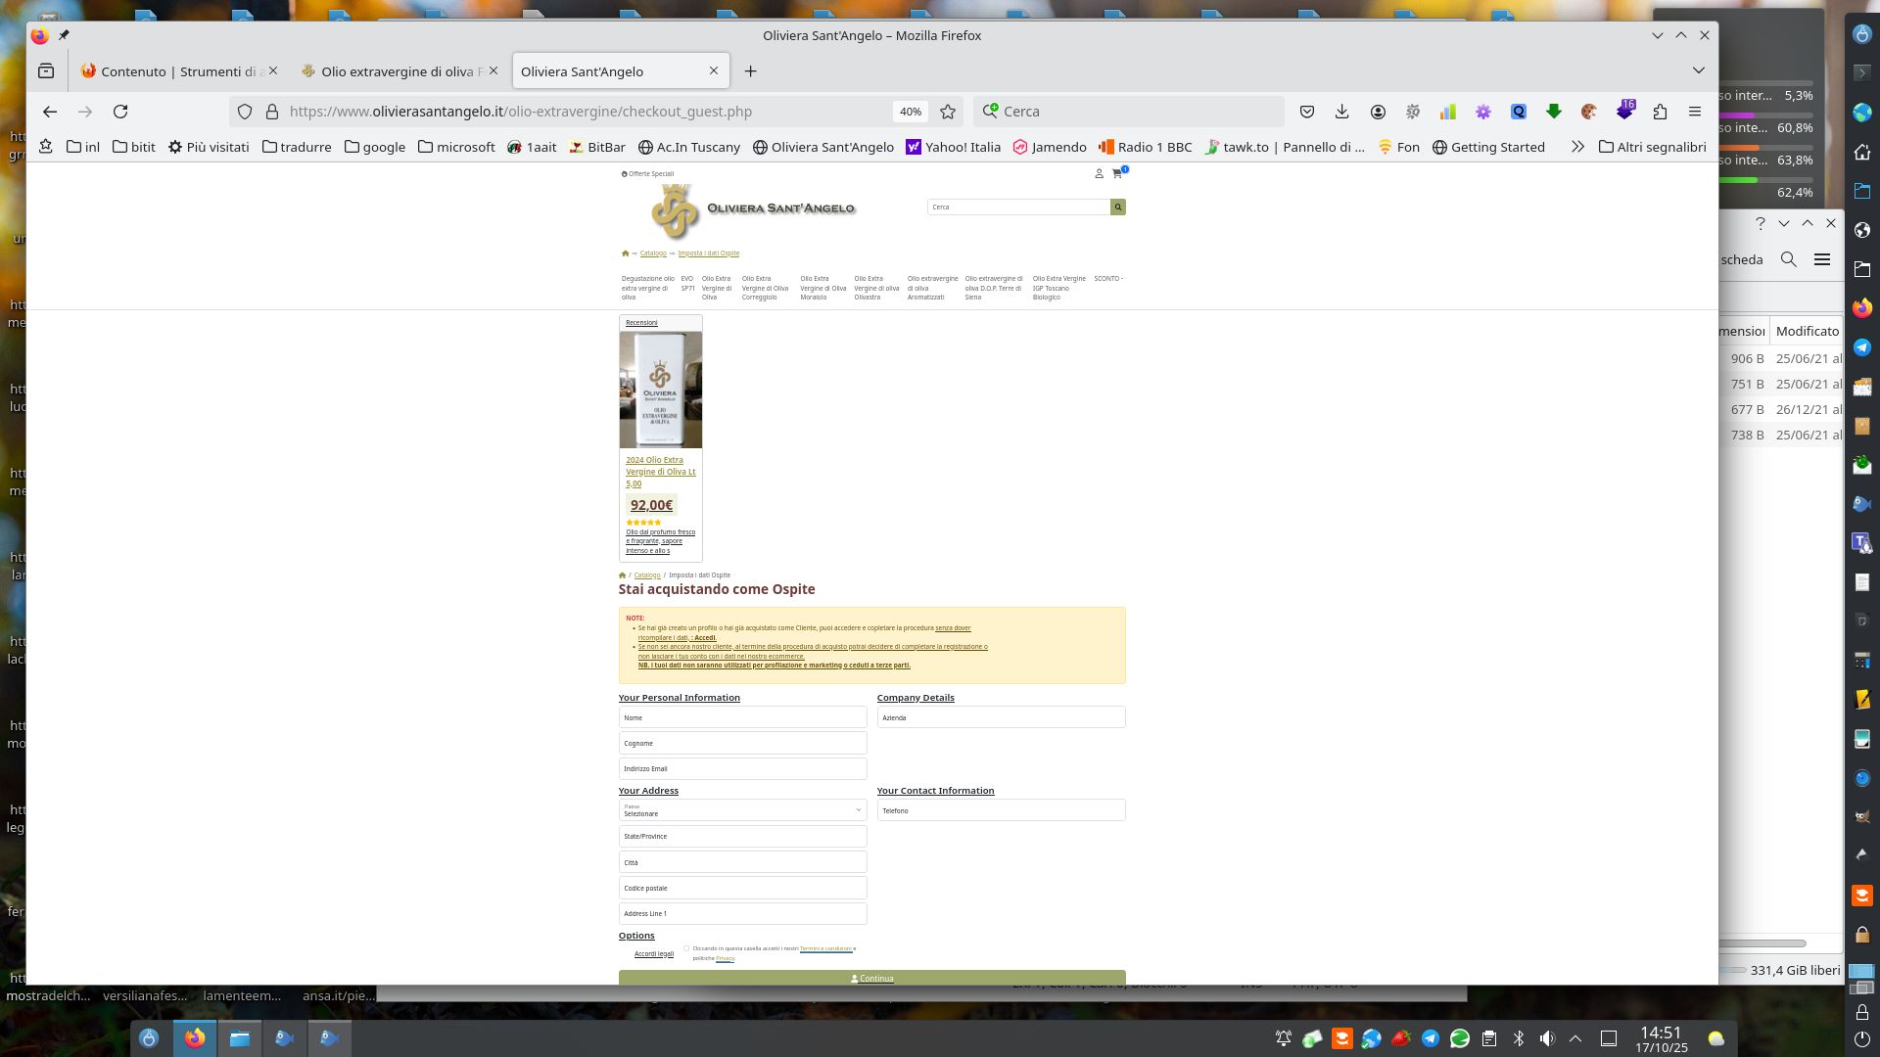Open the 'Olio extravergine di oliva Aromatizzati' category
Viewport: 1880px width, 1057px height.
point(932,288)
